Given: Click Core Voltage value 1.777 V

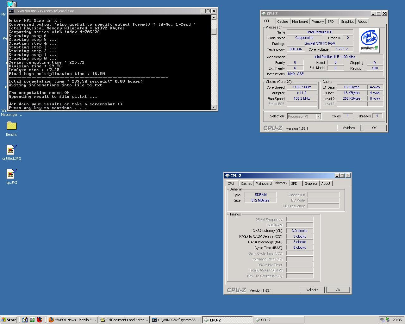Looking at the screenshot, I should (342, 49).
